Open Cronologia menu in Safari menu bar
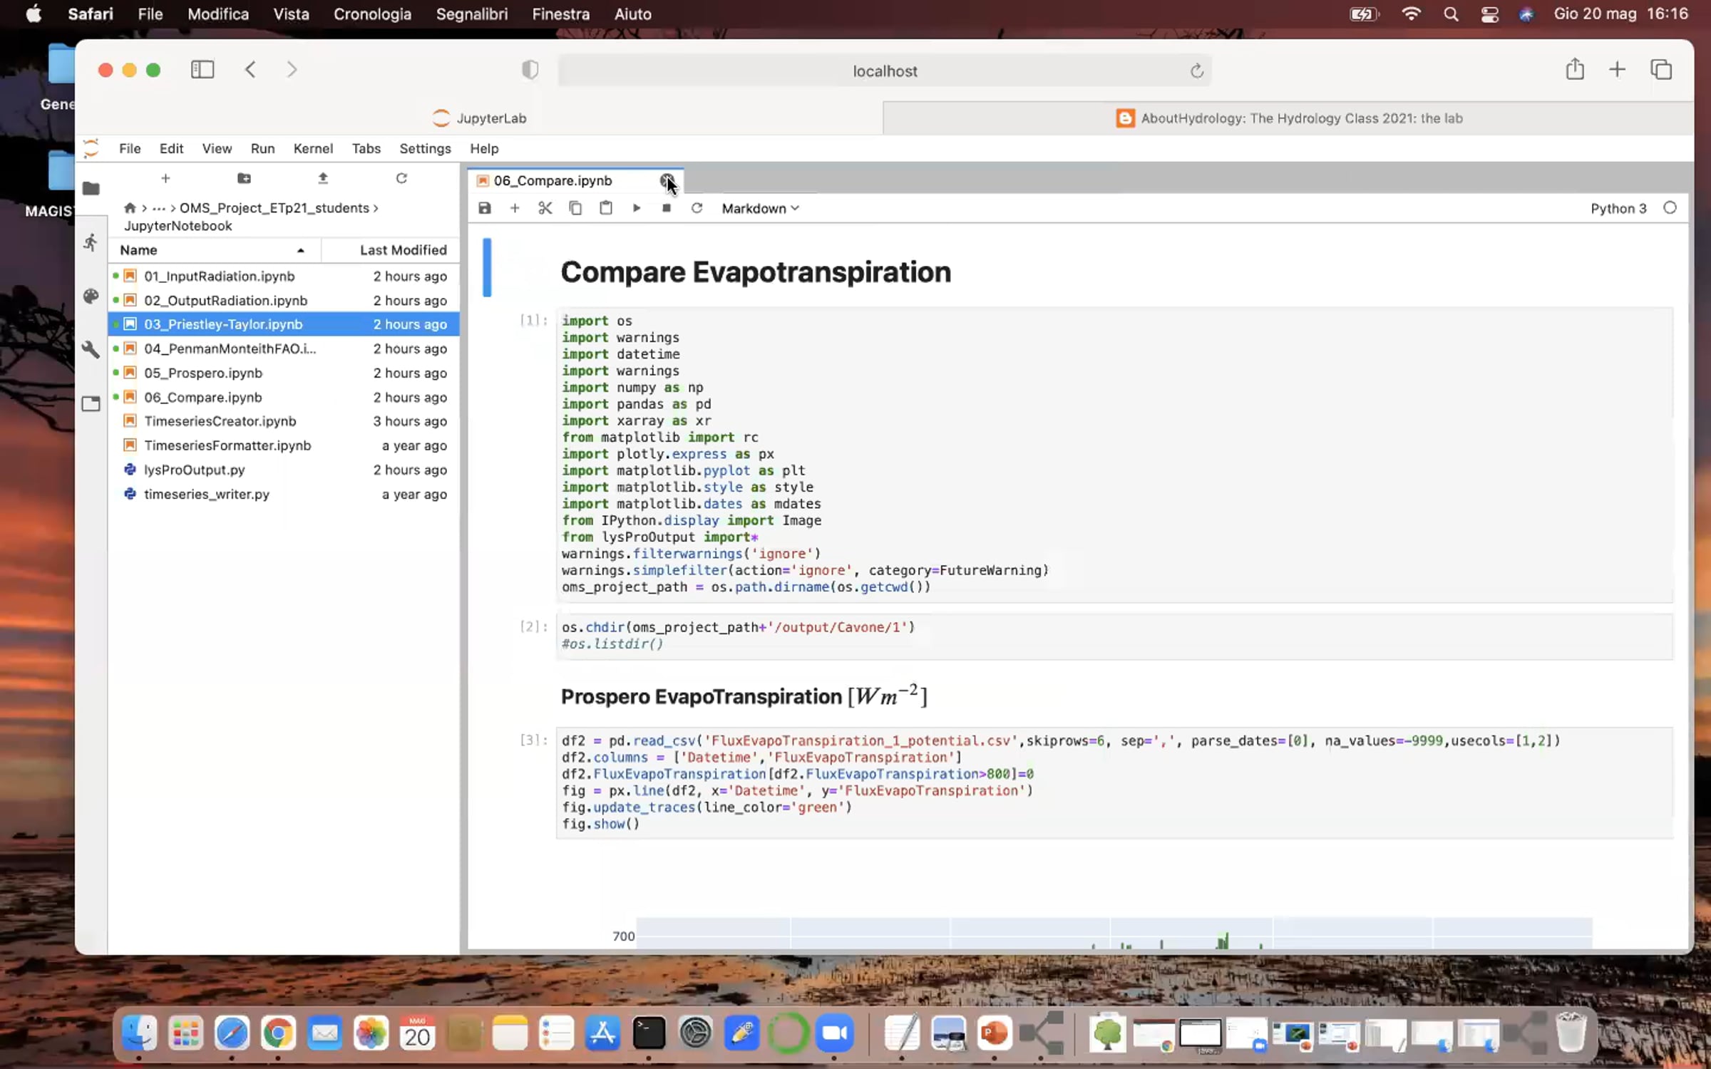 [372, 14]
